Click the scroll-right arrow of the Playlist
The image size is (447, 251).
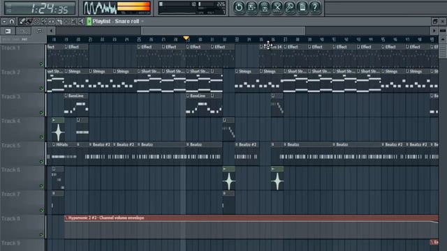[434, 31]
